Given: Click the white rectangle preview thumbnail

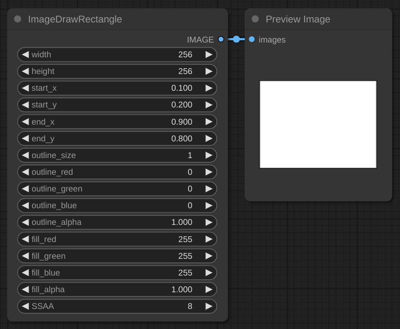Looking at the screenshot, I should click(x=318, y=125).
